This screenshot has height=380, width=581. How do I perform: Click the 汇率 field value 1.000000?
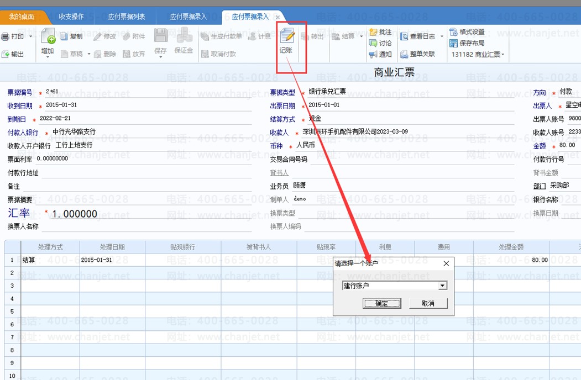[x=75, y=214]
